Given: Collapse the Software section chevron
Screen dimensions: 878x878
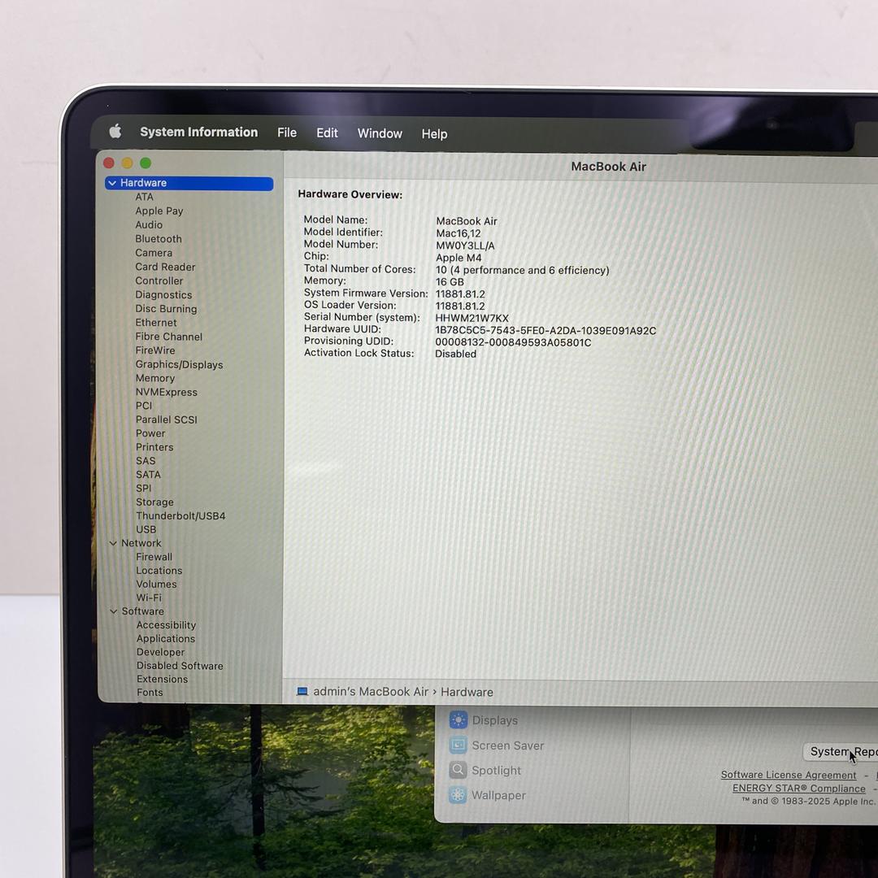Looking at the screenshot, I should pyautogui.click(x=113, y=611).
